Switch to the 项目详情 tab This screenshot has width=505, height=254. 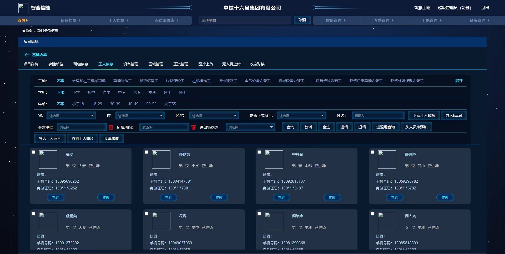point(31,64)
